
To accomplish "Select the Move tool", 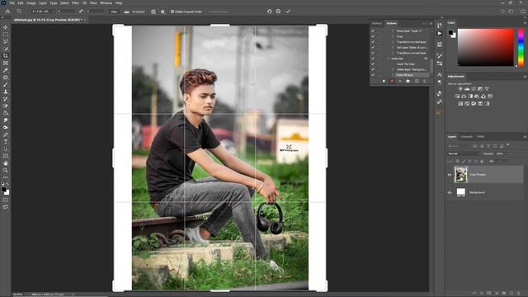I will click(x=6, y=27).
